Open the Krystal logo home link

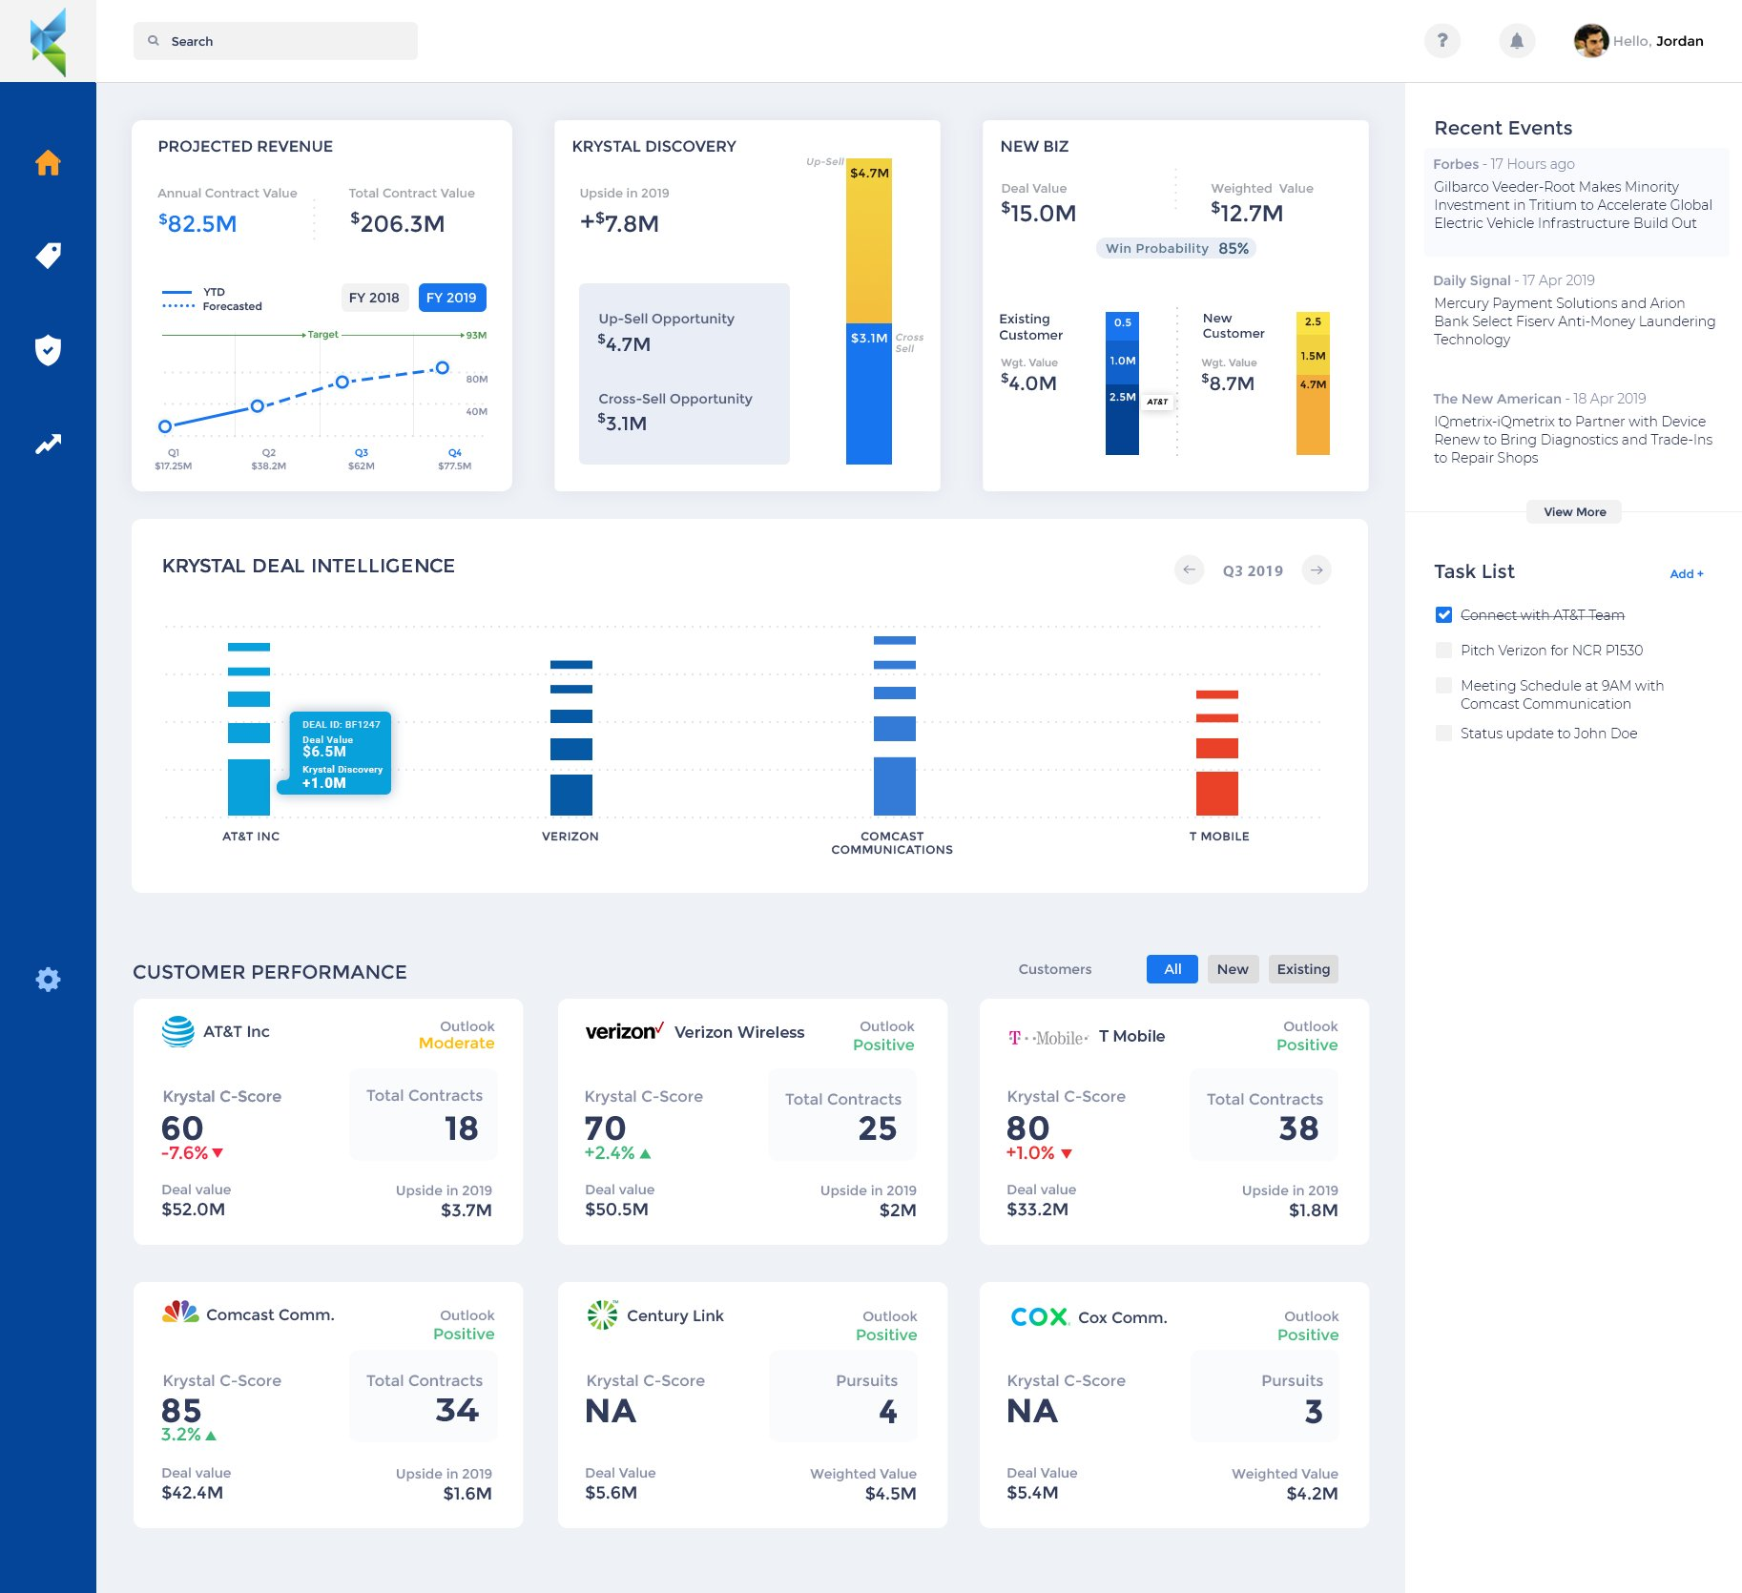pos(48,42)
